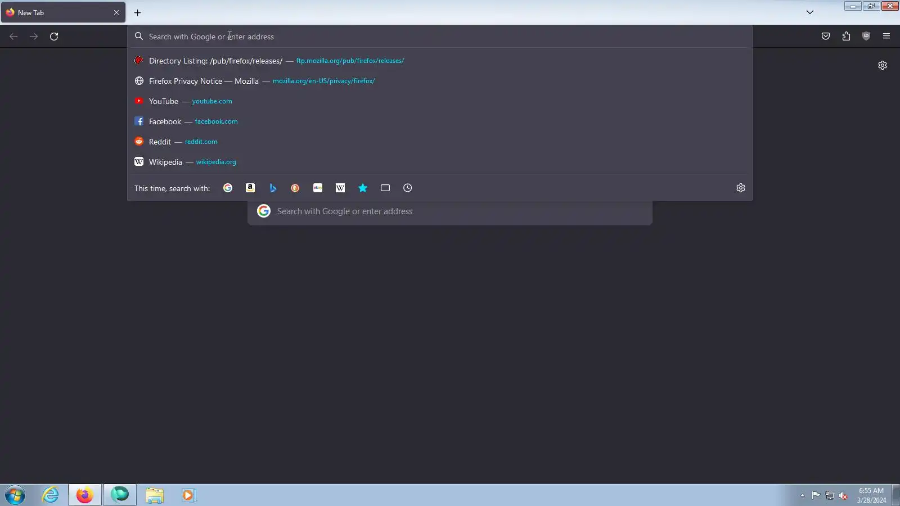
Task: Open the network tray icon
Action: click(830, 495)
